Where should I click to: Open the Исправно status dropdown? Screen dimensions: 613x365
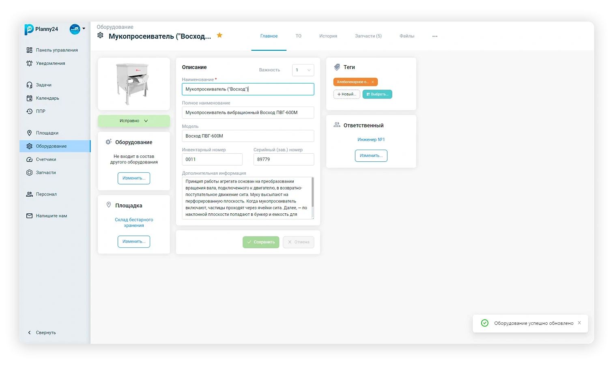click(x=134, y=121)
